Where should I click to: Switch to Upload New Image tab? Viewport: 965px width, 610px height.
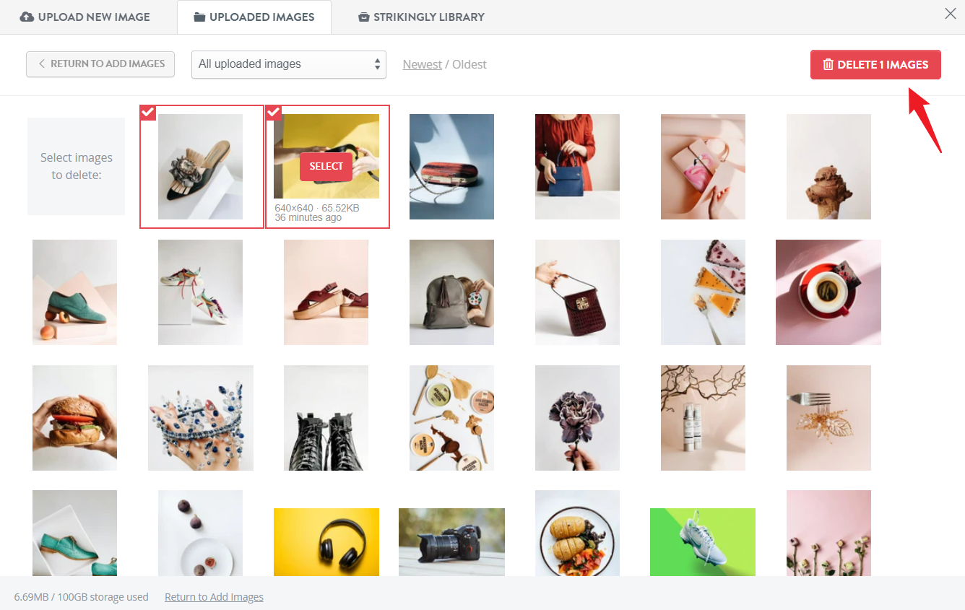(x=85, y=17)
